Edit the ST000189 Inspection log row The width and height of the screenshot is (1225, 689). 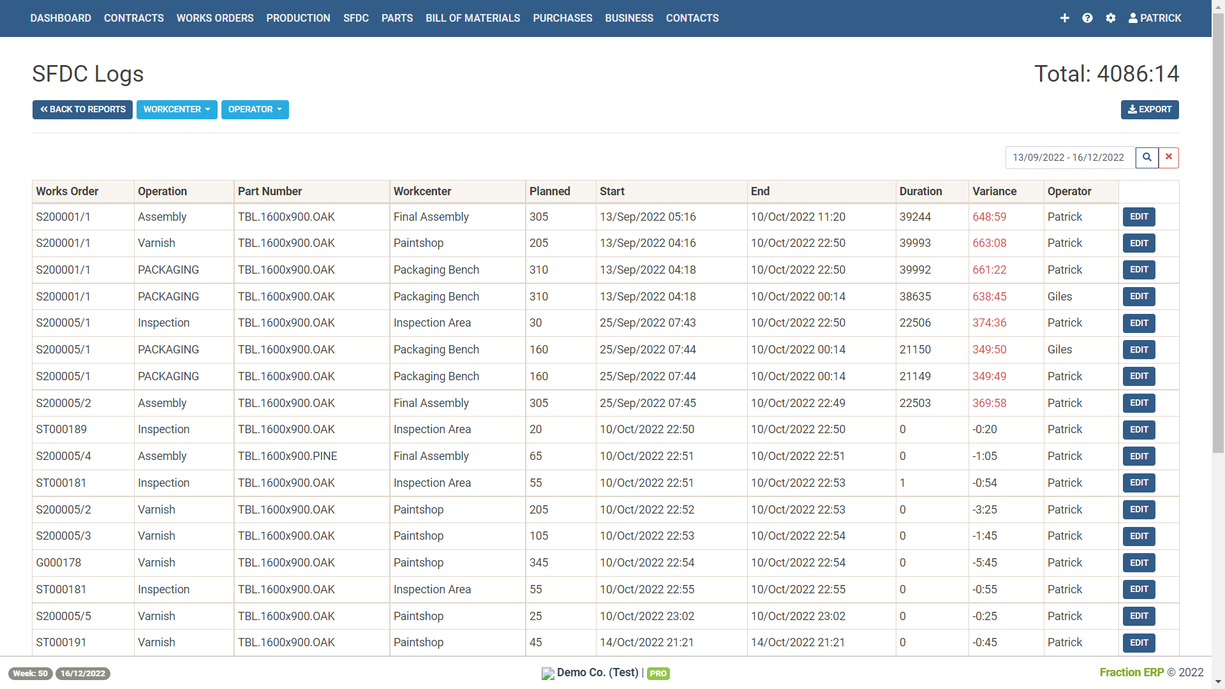1139,430
